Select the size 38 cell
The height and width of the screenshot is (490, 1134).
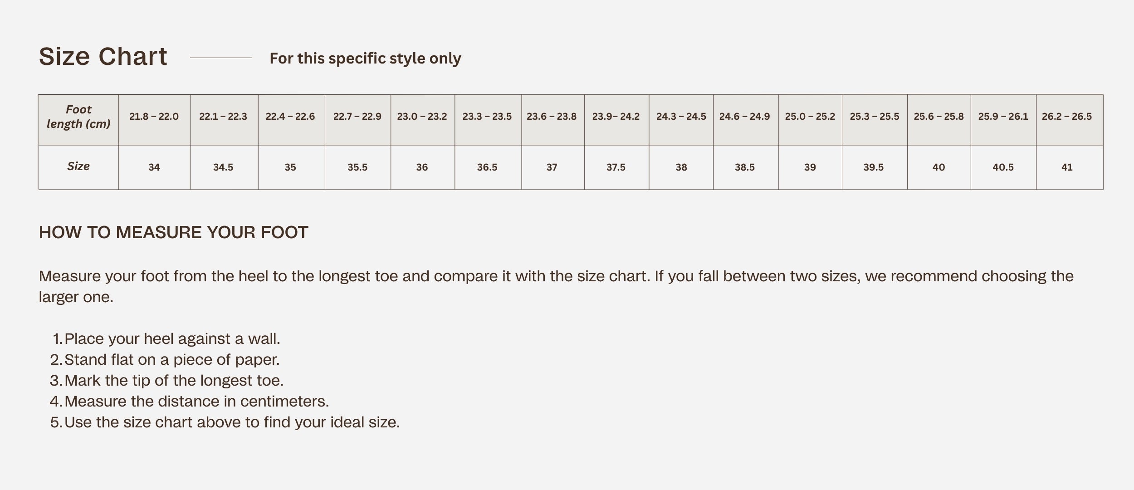coord(681,167)
